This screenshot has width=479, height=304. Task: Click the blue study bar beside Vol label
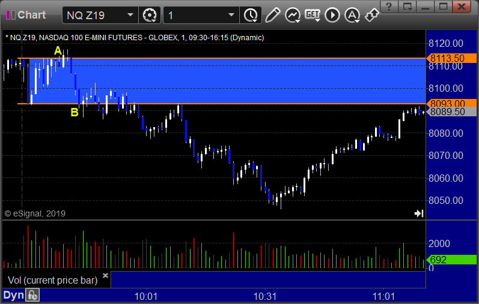[x=268, y=279]
